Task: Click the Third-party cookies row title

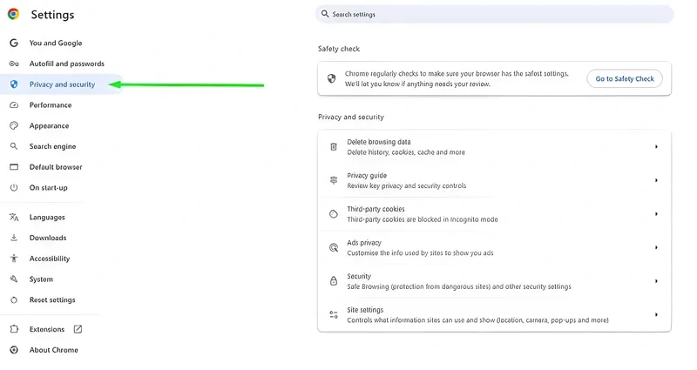Action: (376, 209)
